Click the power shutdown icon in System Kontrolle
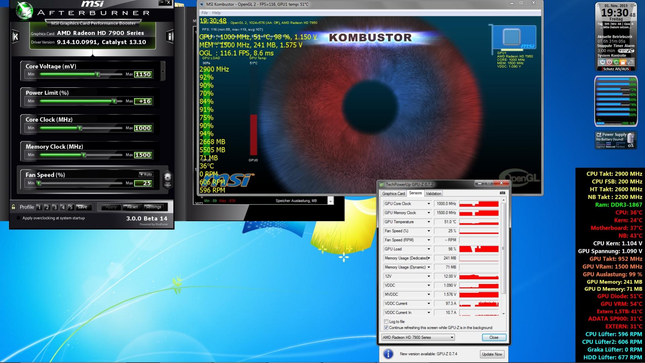The height and width of the screenshot is (363, 645). pyautogui.click(x=602, y=62)
